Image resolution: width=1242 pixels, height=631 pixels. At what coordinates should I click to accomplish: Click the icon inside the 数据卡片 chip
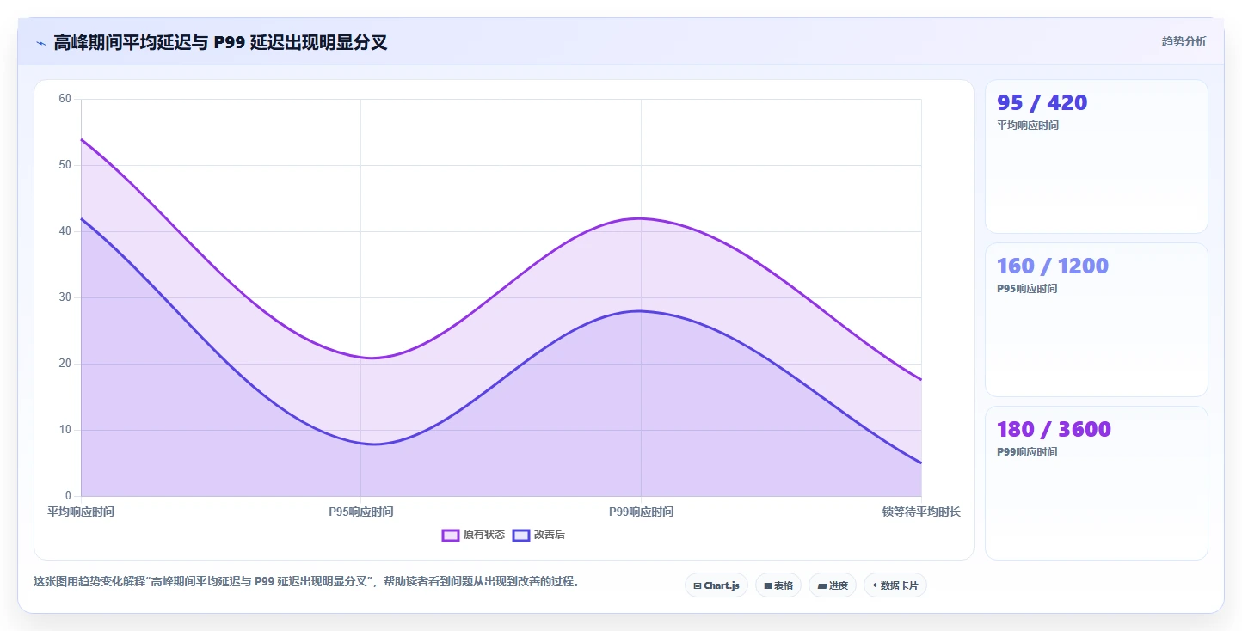pyautogui.click(x=875, y=585)
